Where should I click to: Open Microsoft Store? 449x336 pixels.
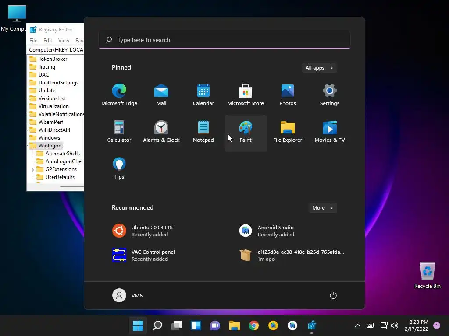(x=246, y=96)
